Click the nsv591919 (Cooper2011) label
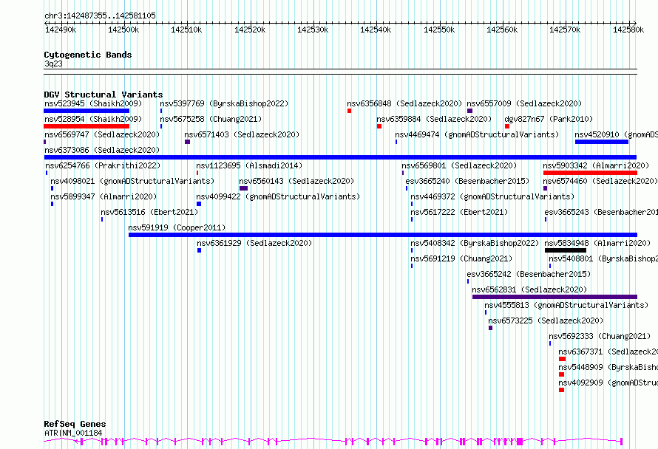The width and height of the screenshot is (658, 449). point(177,227)
